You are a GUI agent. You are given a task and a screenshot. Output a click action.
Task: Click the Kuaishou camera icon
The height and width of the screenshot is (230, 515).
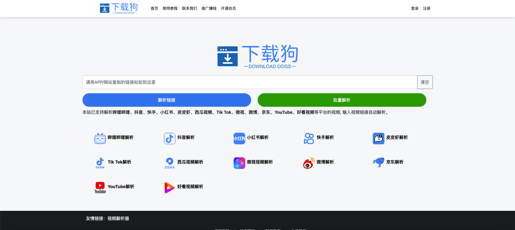(x=309, y=138)
